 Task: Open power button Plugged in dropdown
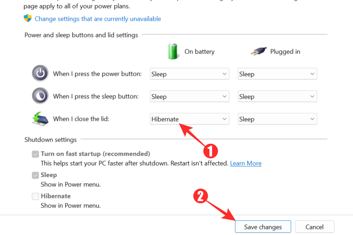pos(277,74)
